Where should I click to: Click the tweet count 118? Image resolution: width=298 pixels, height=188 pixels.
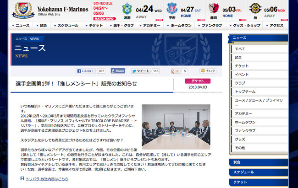[x=156, y=71]
